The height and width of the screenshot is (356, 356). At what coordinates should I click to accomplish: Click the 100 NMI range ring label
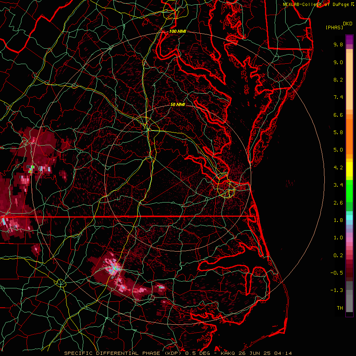(x=178, y=31)
